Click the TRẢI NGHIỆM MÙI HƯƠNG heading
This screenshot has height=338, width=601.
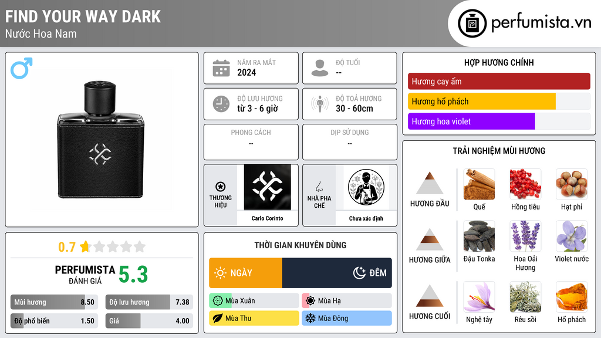coord(499,151)
